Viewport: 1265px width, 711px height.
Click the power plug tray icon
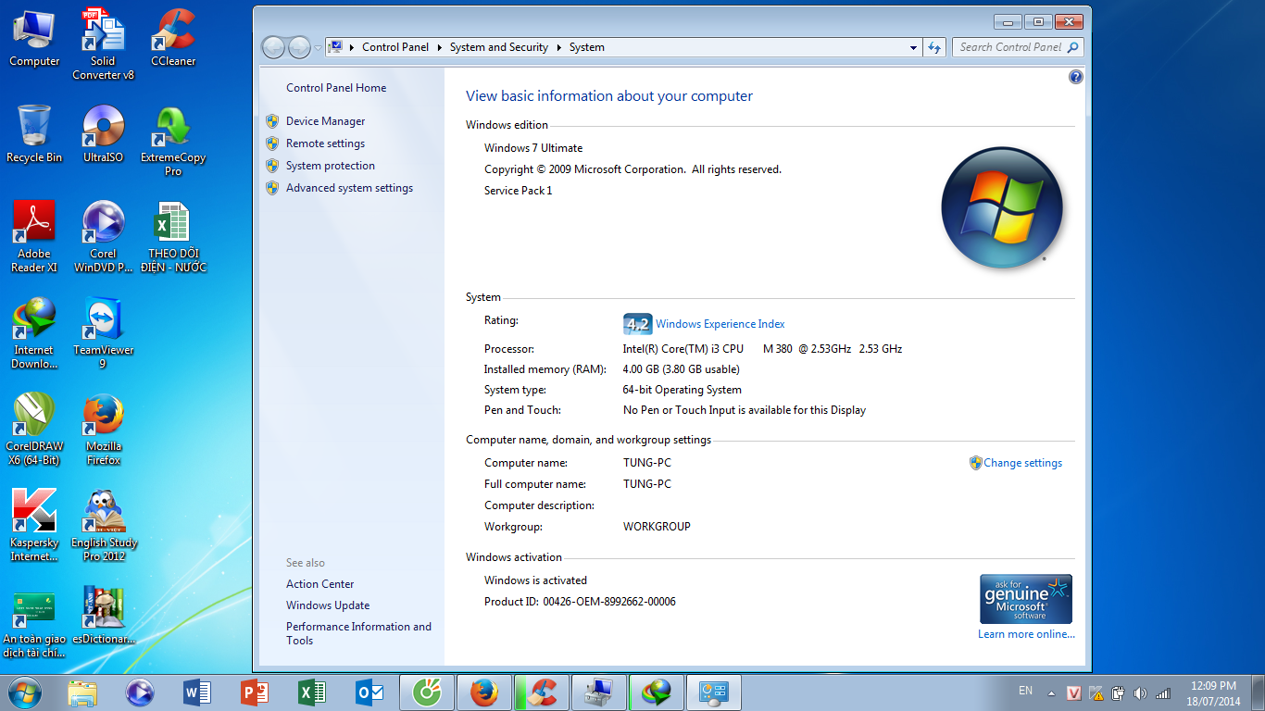pyautogui.click(x=1118, y=692)
